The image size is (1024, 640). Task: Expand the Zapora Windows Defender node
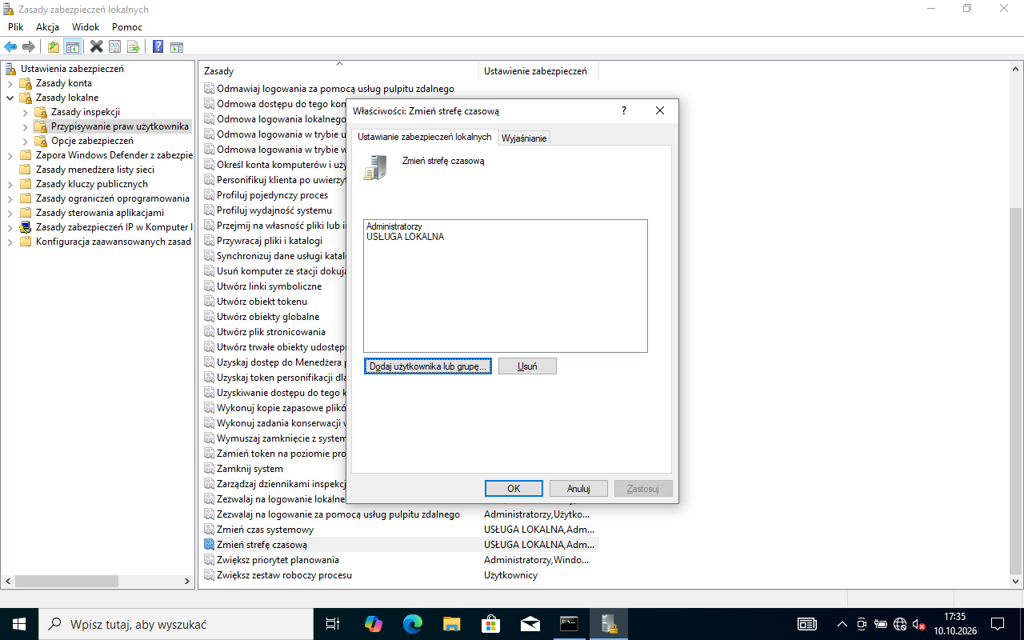tap(10, 155)
